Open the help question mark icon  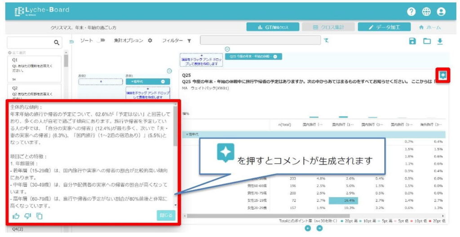(x=411, y=12)
